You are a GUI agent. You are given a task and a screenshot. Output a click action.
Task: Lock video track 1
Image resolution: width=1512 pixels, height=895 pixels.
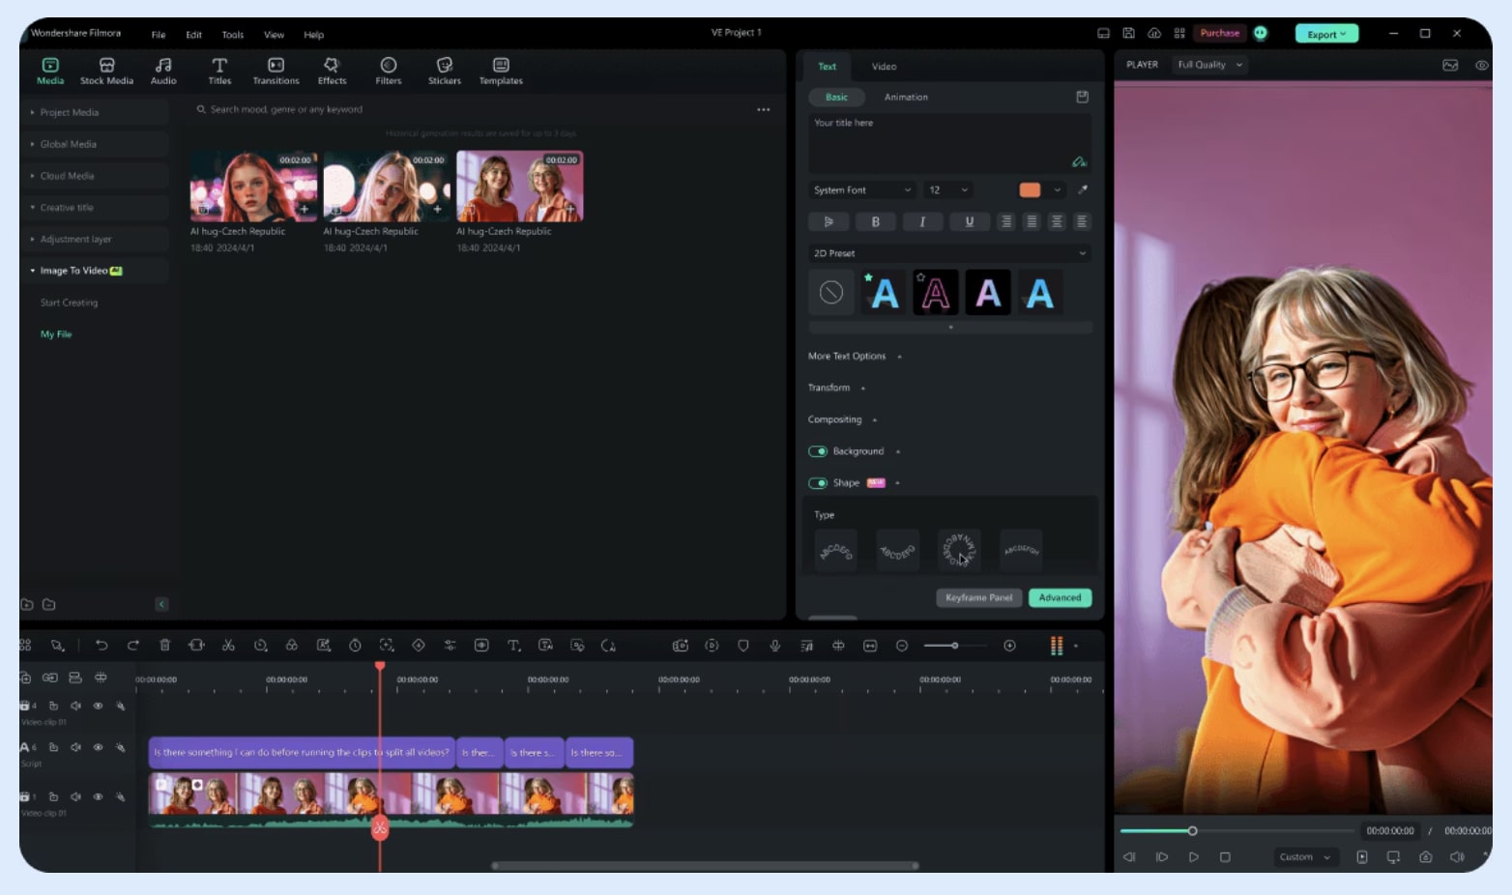coord(53,796)
